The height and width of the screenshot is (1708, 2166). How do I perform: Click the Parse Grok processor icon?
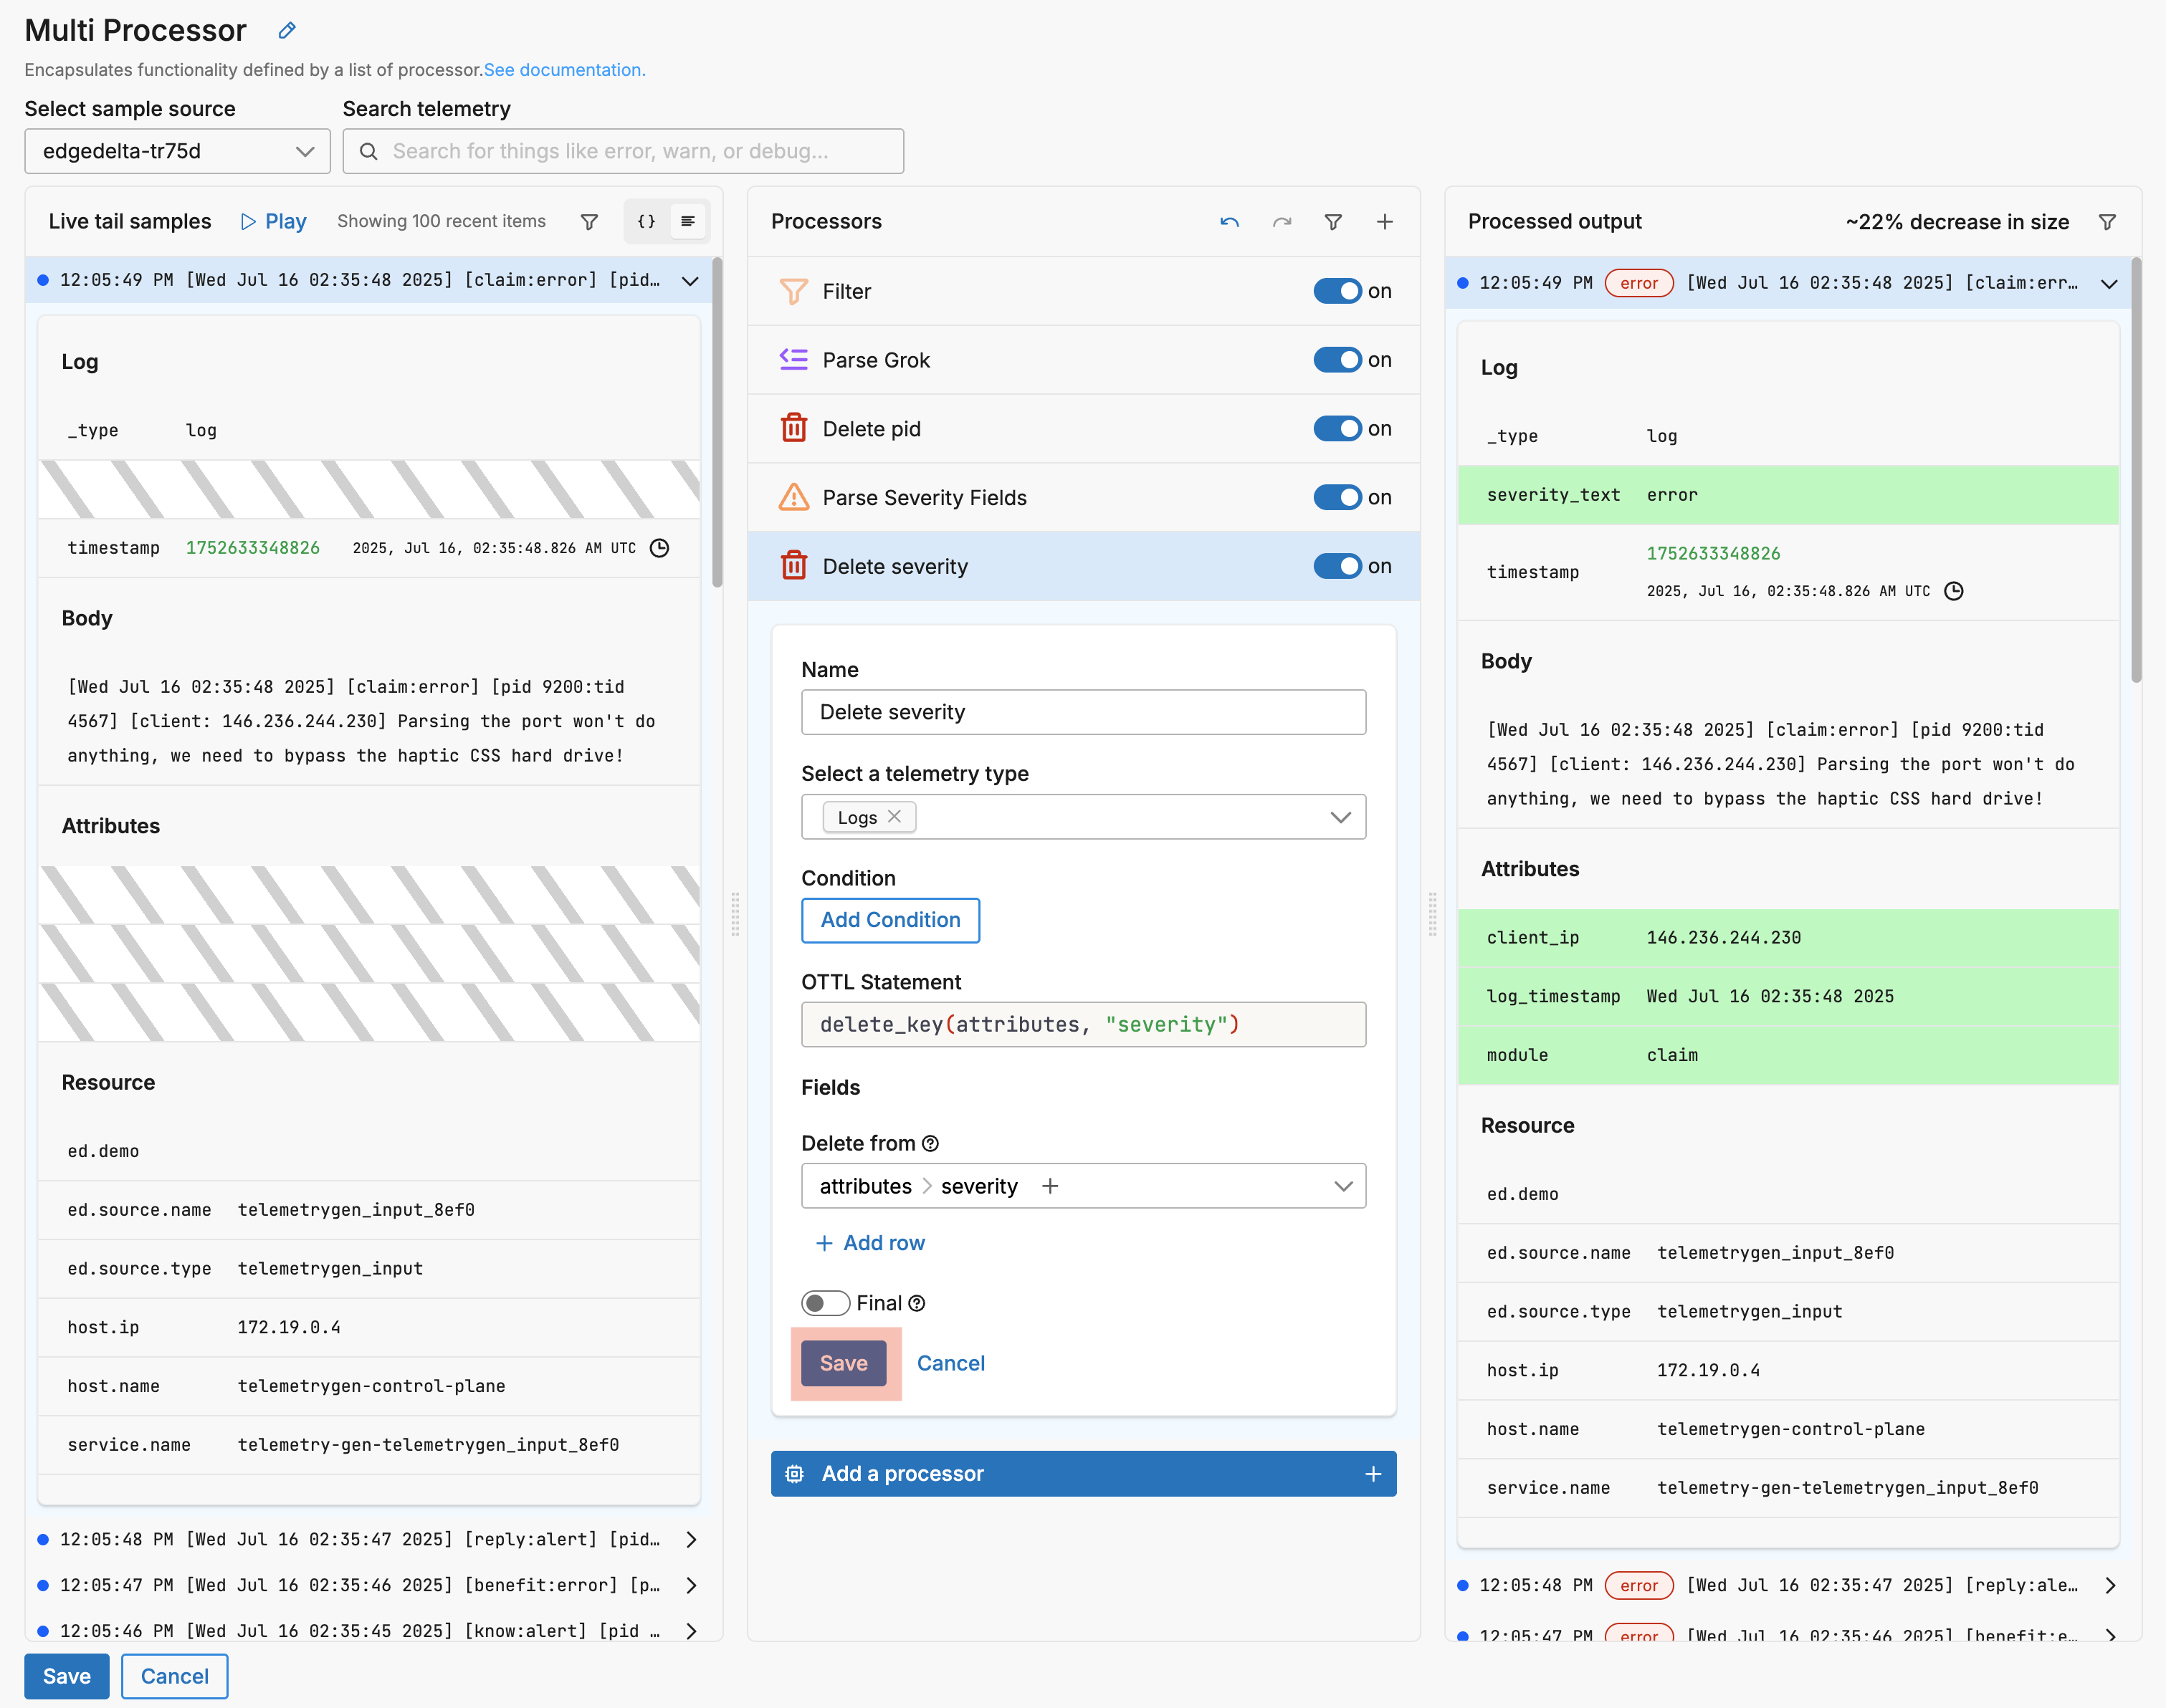tap(793, 359)
